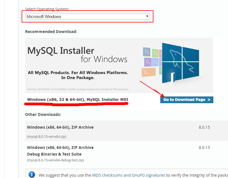The image size is (228, 178).
Task: Click the Go to Download Page button
Action: pyautogui.click(x=187, y=100)
